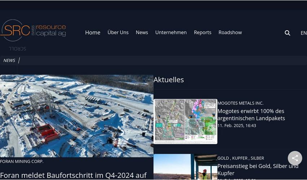Click the SRC Swiss Resource Capital logo
Image resolution: width=307 pixels, height=180 pixels.
pyautogui.click(x=33, y=30)
